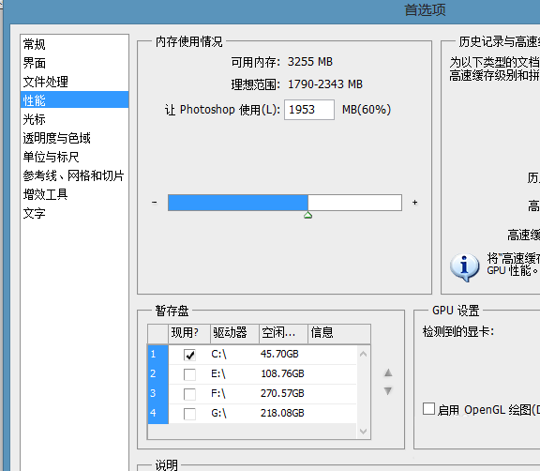This screenshot has width=540, height=471.
Task: Click the C:\ drive label
Action: (x=218, y=355)
